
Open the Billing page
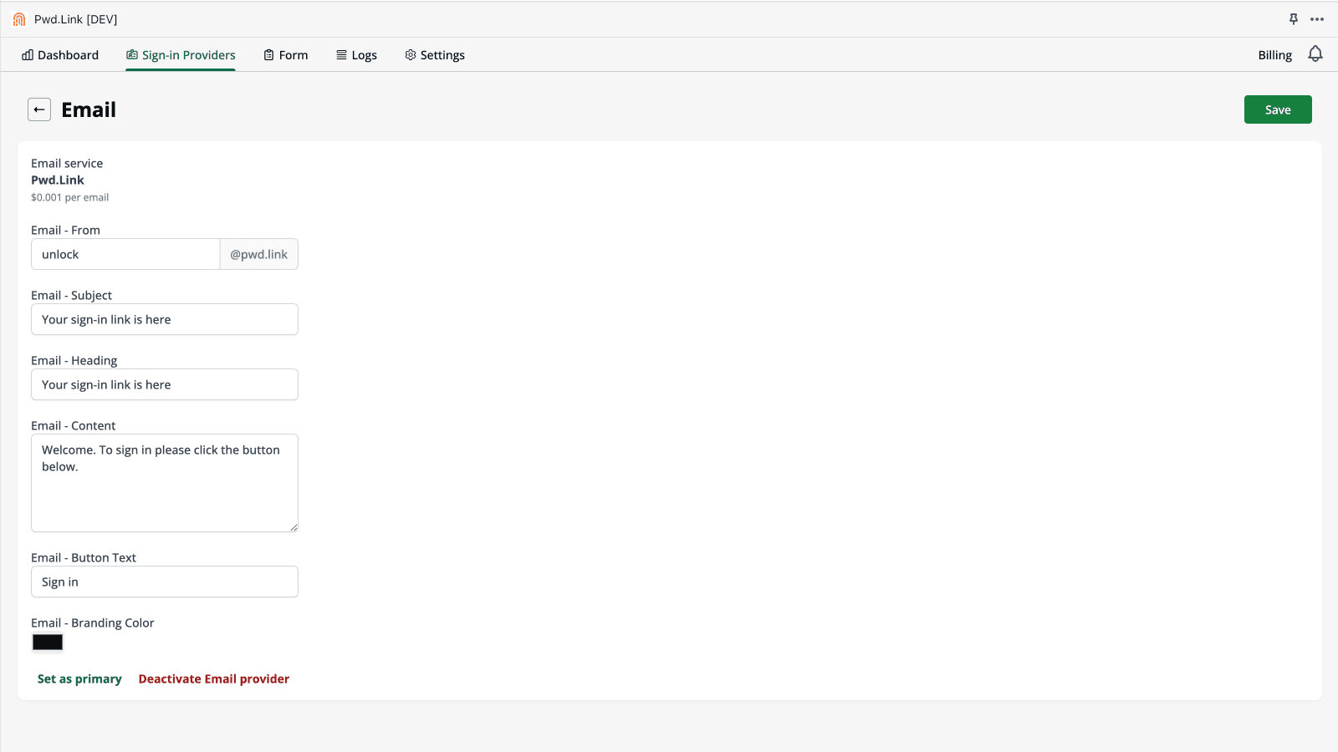[x=1274, y=55]
